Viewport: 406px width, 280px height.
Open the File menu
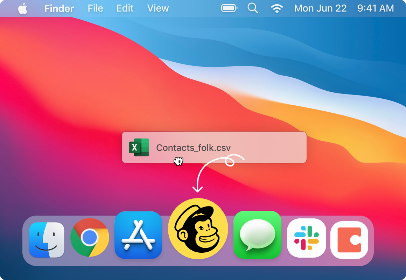point(95,8)
